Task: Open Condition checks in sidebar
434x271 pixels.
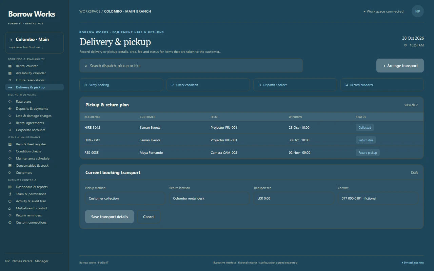Action: [x=34, y=151]
